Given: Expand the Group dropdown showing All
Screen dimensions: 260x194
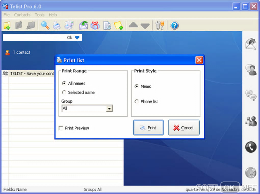Looking at the screenshot, I should click(x=109, y=108).
